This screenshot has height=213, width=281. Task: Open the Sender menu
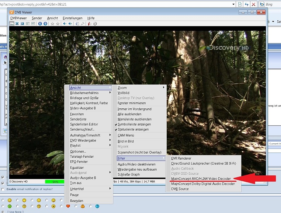(37, 18)
